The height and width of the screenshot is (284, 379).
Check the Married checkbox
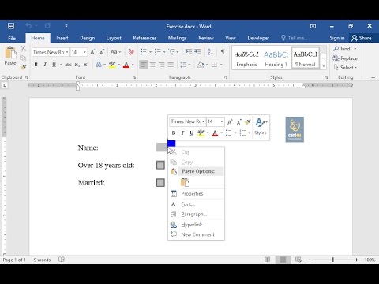point(160,182)
